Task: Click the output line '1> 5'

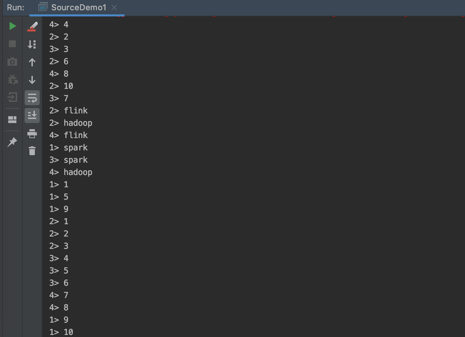Action: [x=59, y=197]
